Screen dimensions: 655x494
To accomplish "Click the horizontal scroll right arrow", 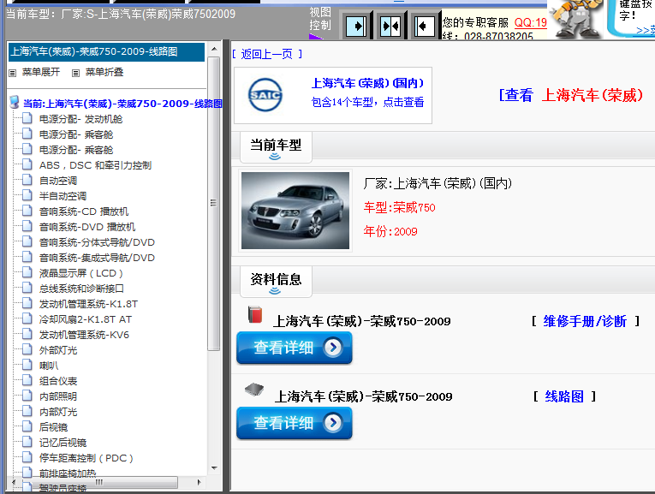I will 199,482.
